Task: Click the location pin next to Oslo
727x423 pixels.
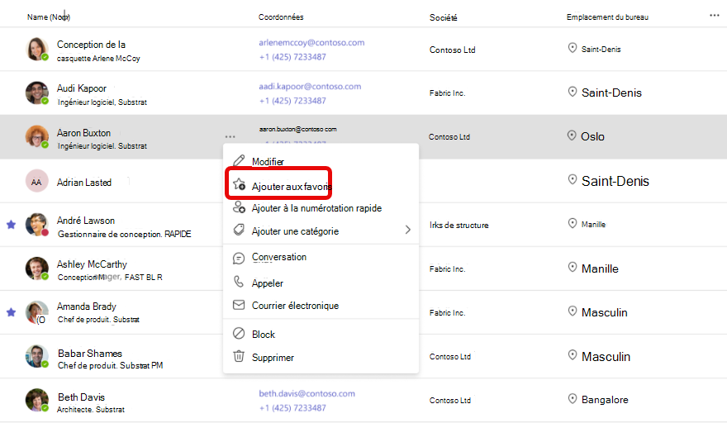Action: point(572,135)
